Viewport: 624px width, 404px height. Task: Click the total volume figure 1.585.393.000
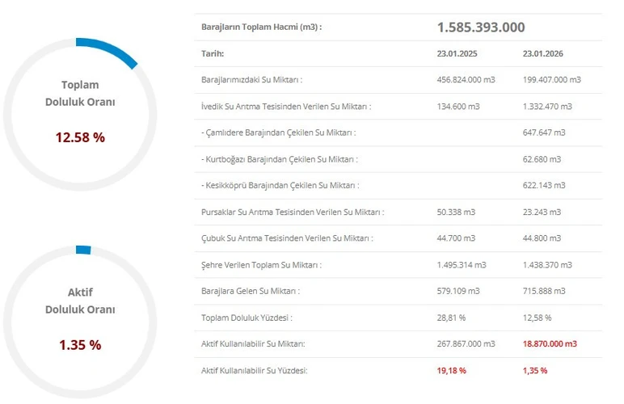pos(481,27)
